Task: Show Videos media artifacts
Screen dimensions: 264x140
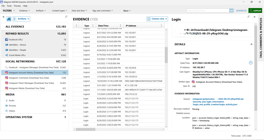Action: click(x=35, y=111)
